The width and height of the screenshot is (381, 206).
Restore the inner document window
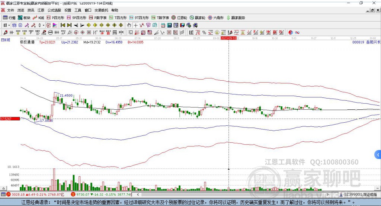[x=372, y=10]
